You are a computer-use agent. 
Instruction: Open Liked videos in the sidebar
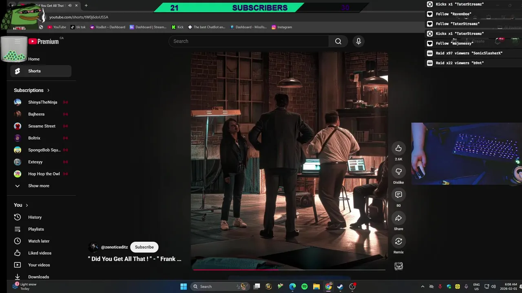pyautogui.click(x=41, y=253)
